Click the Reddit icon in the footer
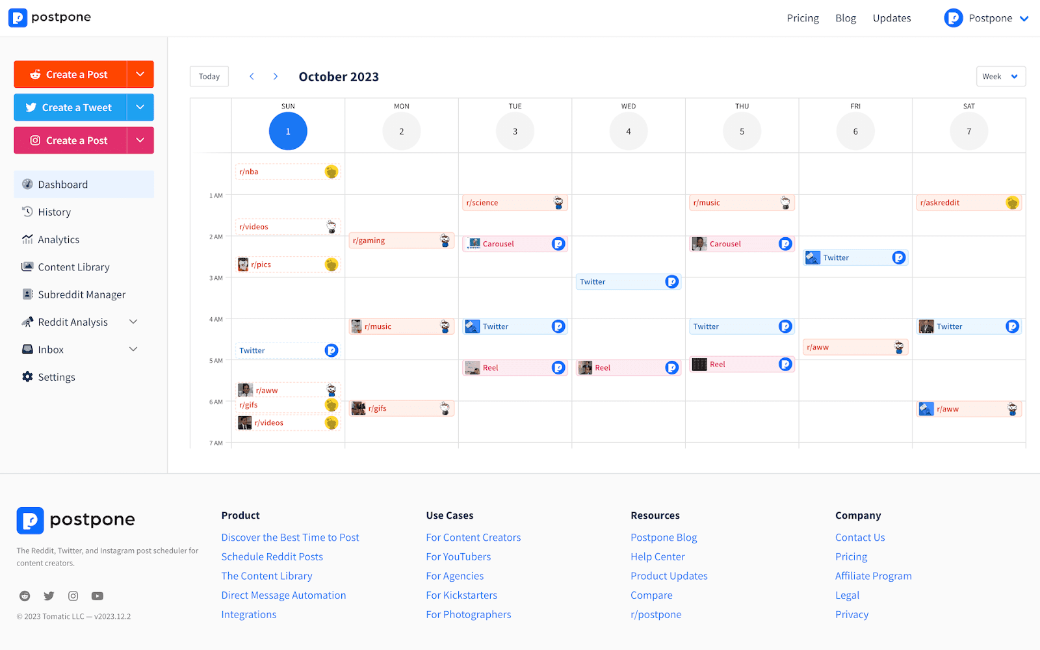This screenshot has width=1040, height=650. click(24, 595)
